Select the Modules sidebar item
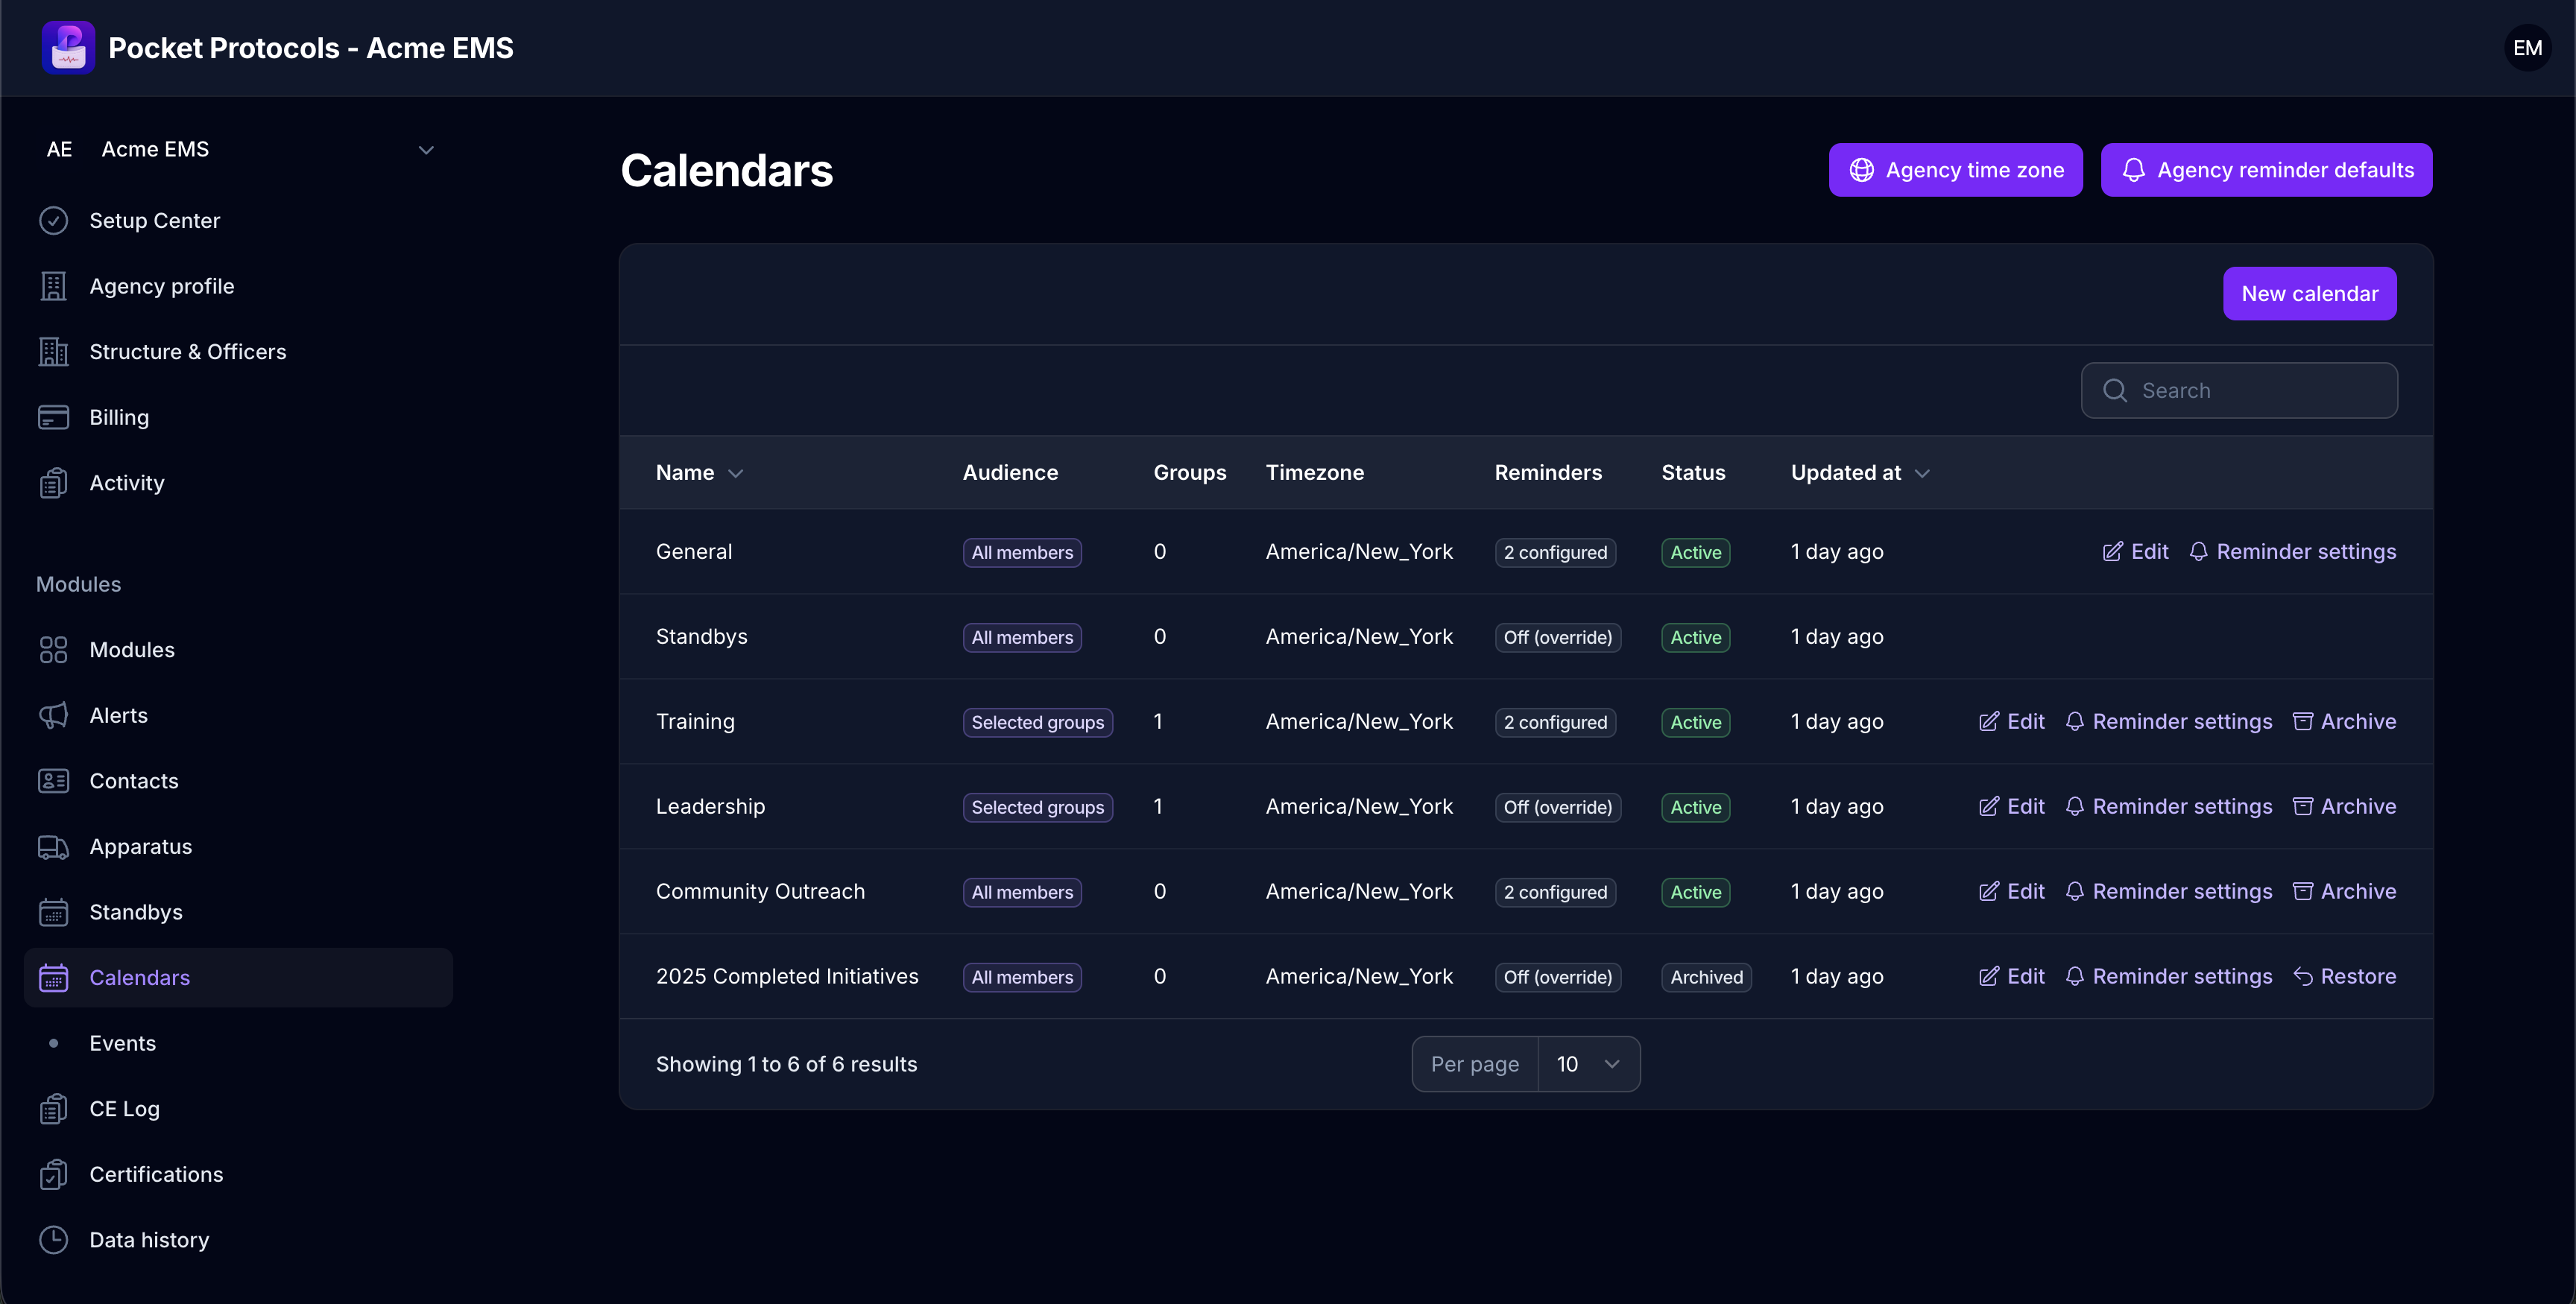This screenshot has width=2576, height=1304. click(132, 649)
